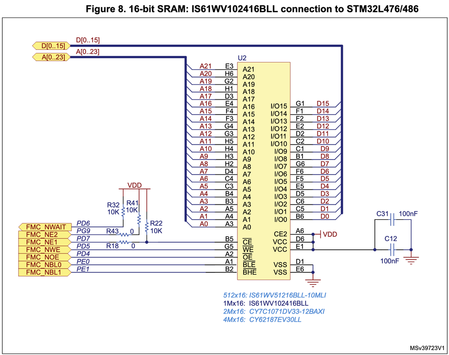Select the FMC_NWAIT port symbol
This screenshot has width=449, height=355.
[x=44, y=227]
